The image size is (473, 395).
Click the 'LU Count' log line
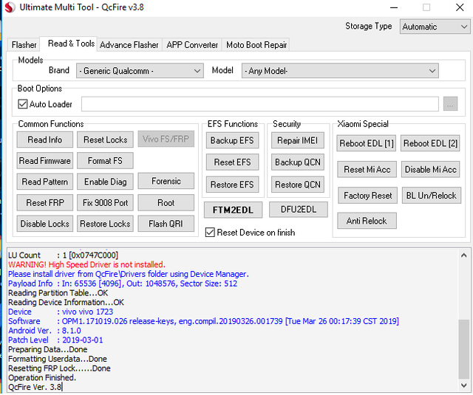coord(63,255)
